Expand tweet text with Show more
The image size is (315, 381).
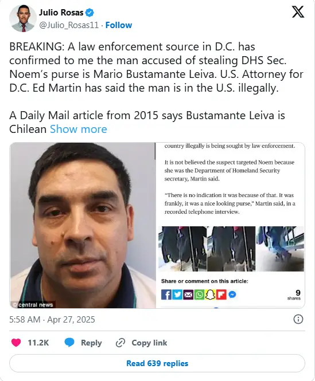(x=79, y=129)
